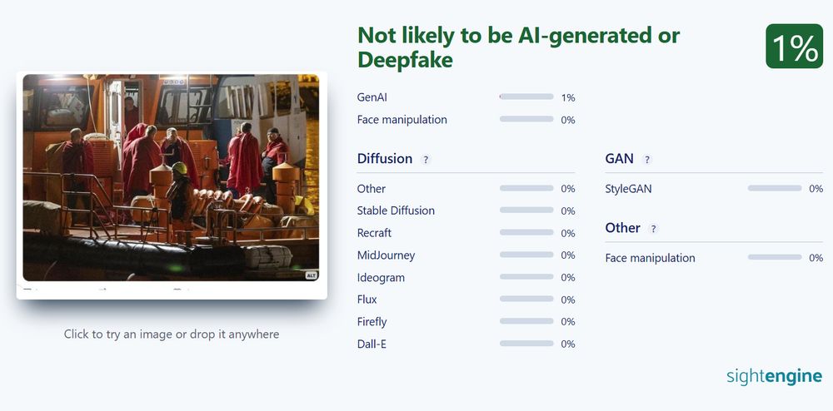Click the Recraft label
Image resolution: width=833 pixels, height=411 pixels.
[374, 233]
